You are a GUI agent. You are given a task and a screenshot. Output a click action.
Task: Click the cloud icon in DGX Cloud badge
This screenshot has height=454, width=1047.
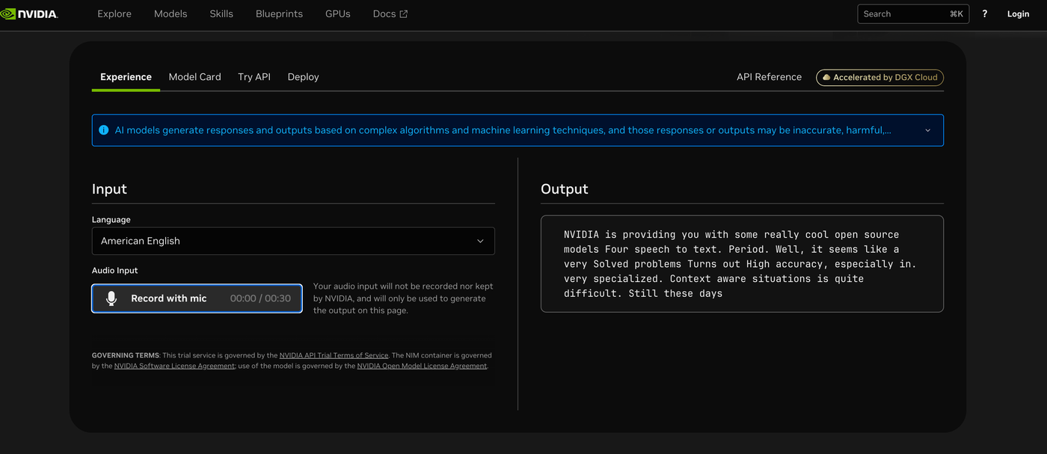(826, 77)
